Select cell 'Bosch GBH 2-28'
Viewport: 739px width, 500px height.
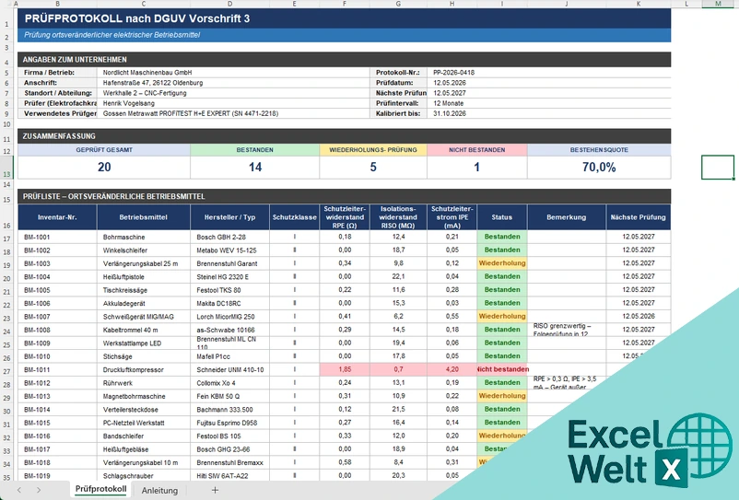(229, 237)
